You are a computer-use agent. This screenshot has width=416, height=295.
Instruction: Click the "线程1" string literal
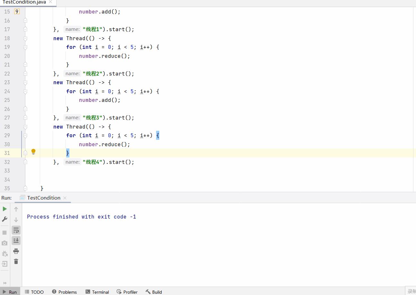click(x=92, y=29)
